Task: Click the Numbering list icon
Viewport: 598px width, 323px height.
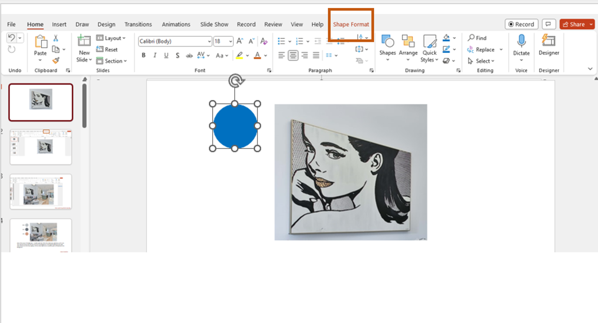Action: click(x=299, y=41)
